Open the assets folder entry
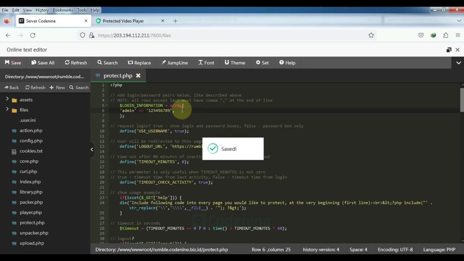This screenshot has height=261, width=464. pos(26,100)
